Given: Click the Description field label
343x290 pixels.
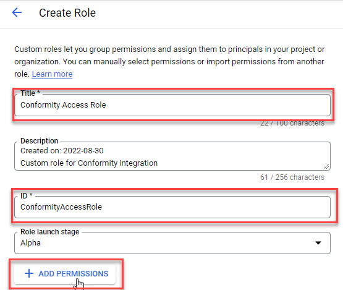Looking at the screenshot, I should pos(40,141).
